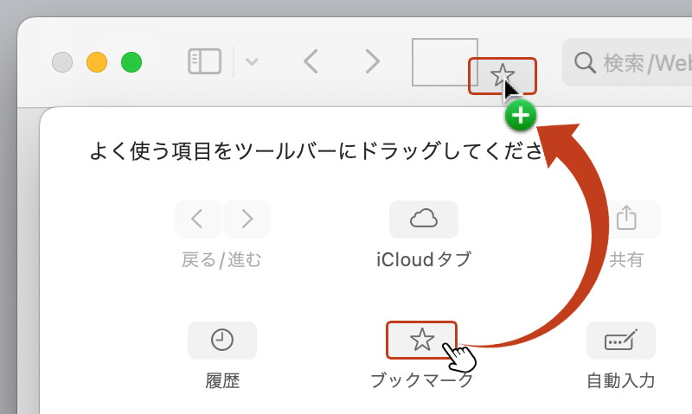Image resolution: width=692 pixels, height=414 pixels.
Task: Click the iCloudタブ label
Action: click(424, 259)
